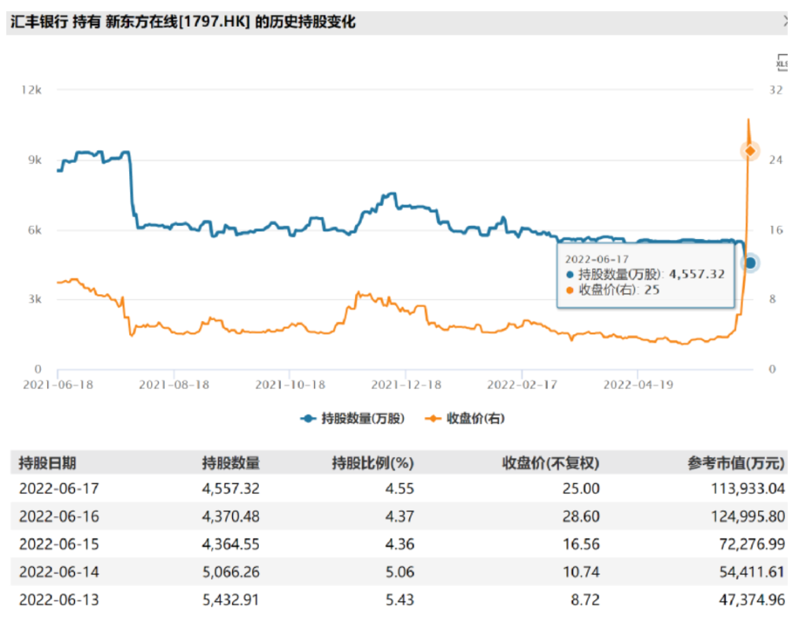Viewport: 806px width, 623px height.
Task: Click holdings value 4,364.55
Action: 231,544
